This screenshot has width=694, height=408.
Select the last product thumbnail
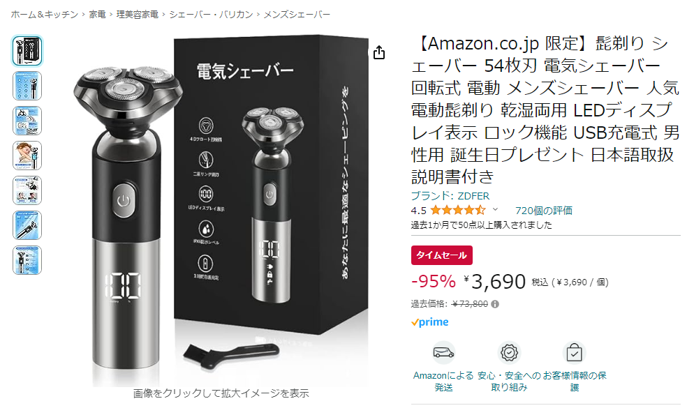27,260
